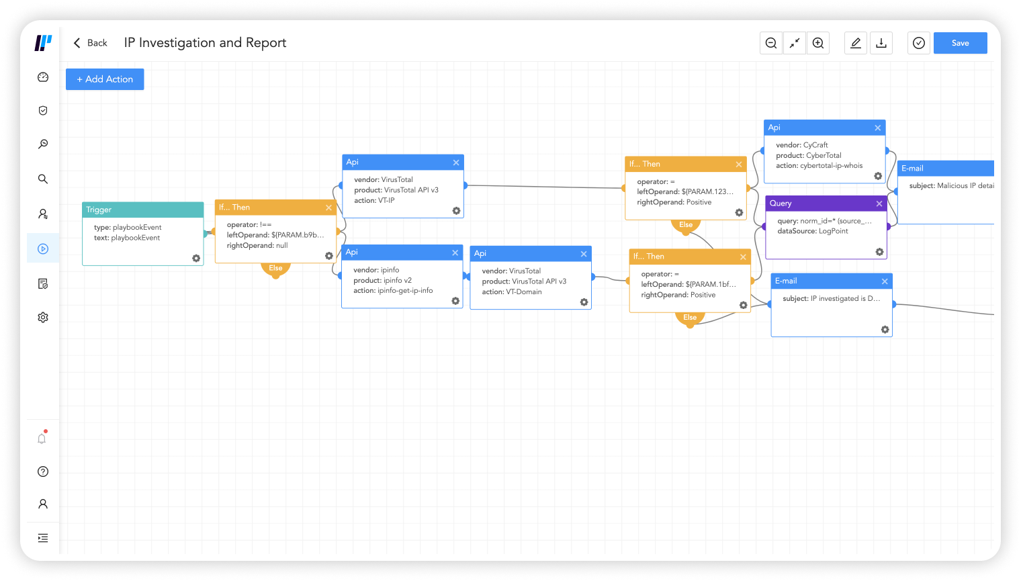Click Else connector of null If Then node
This screenshot has width=1021, height=581.
click(x=275, y=269)
